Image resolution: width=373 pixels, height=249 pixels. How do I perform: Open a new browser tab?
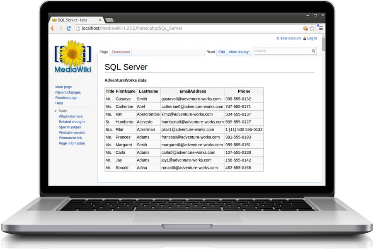point(109,20)
